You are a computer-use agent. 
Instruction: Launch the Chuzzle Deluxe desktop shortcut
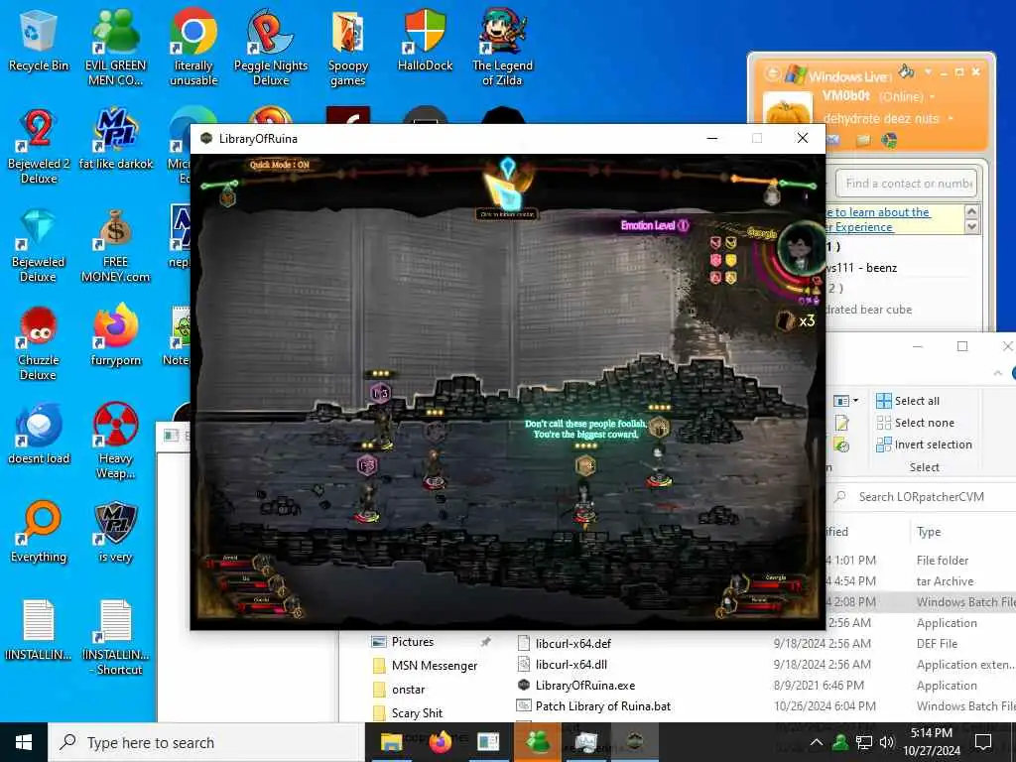point(39,343)
